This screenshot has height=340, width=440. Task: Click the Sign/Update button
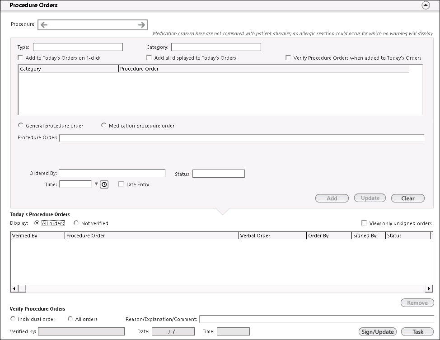(x=378, y=332)
